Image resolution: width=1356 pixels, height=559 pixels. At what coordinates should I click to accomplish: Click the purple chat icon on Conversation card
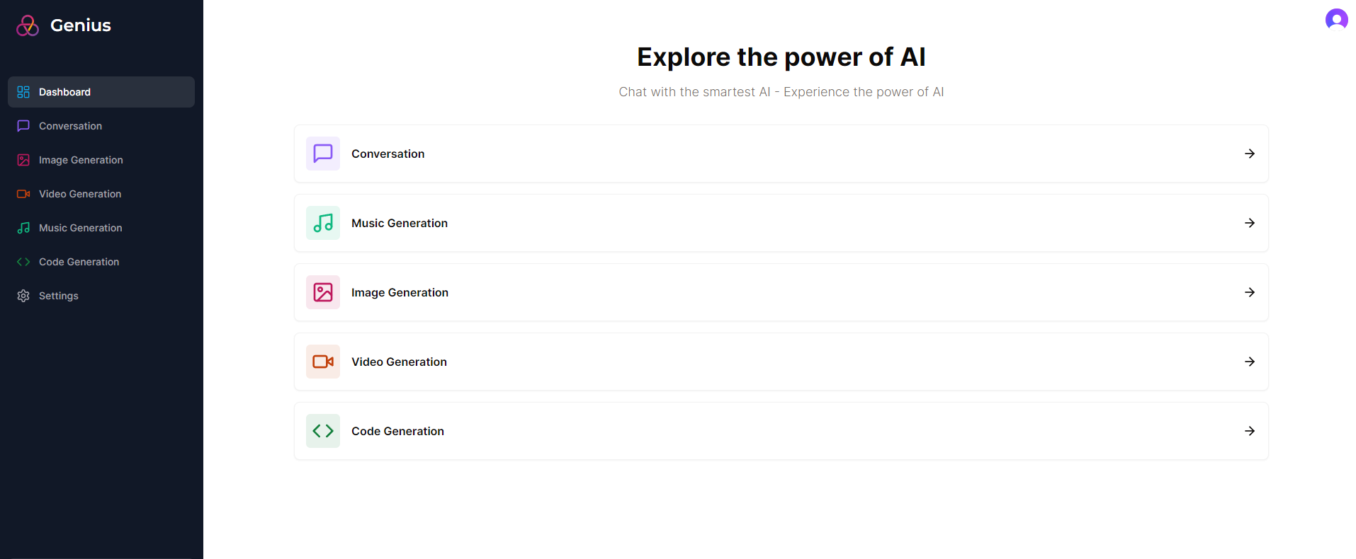[322, 154]
